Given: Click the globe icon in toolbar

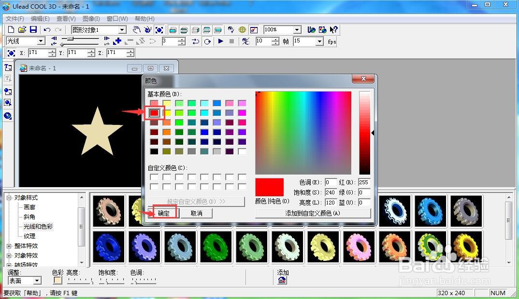Looking at the screenshot, I should (242, 30).
